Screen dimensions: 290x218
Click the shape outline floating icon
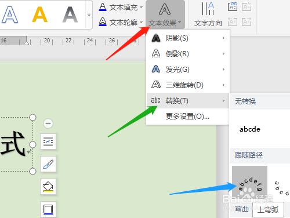coord(48,209)
